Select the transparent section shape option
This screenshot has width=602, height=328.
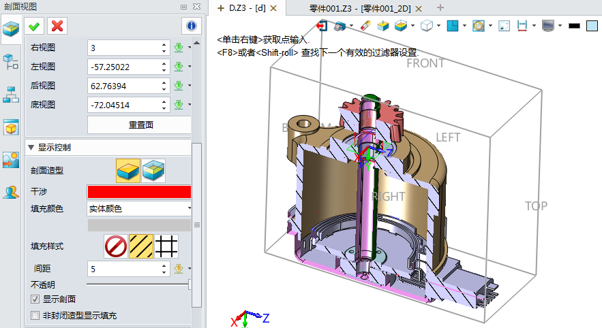pos(153,170)
